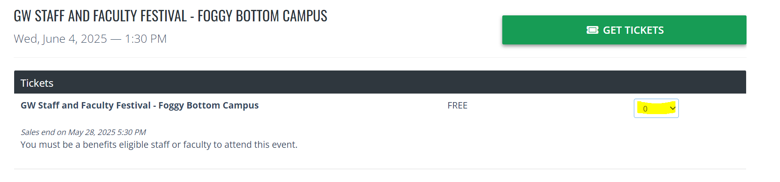The height and width of the screenshot is (182, 780).
Task: Click the italic Sales end on May 28 note
Action: (83, 132)
